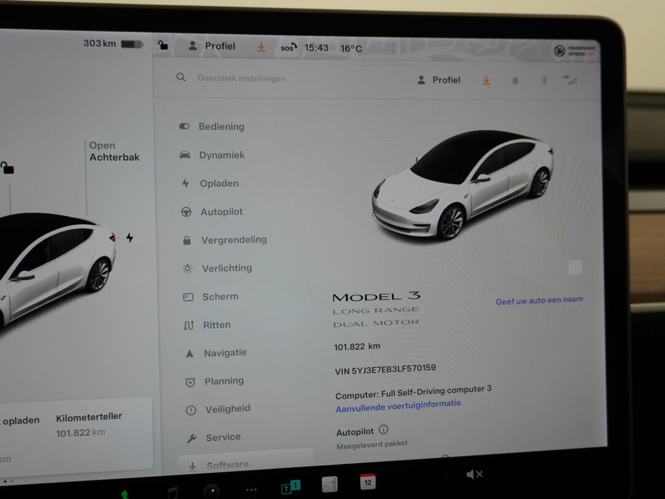Tap the muted volume speaker icon
The height and width of the screenshot is (499, 665).
click(x=474, y=474)
